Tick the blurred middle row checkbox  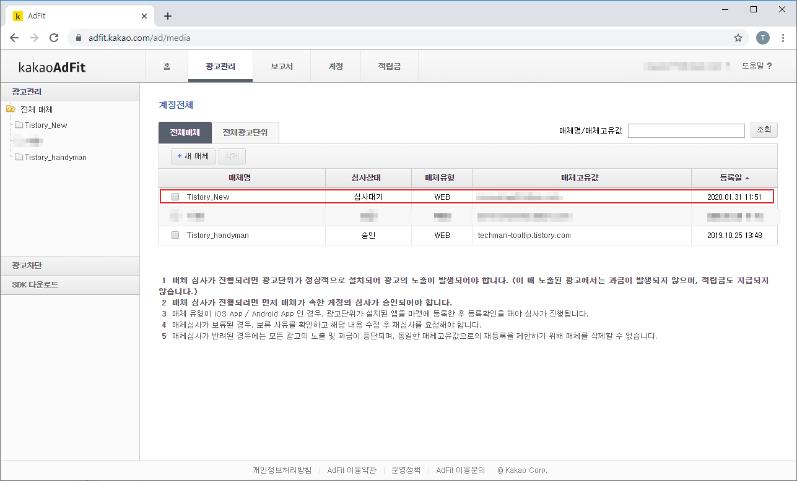point(175,216)
